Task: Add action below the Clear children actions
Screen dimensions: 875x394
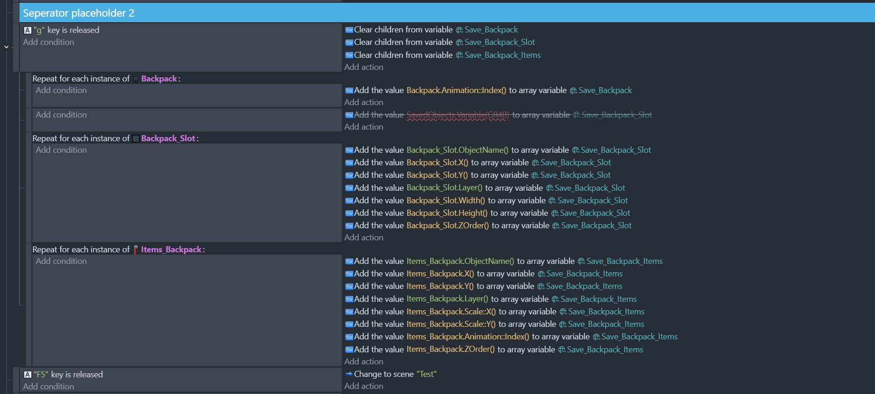Action: 363,67
